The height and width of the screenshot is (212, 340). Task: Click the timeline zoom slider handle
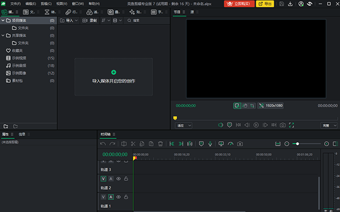297,143
